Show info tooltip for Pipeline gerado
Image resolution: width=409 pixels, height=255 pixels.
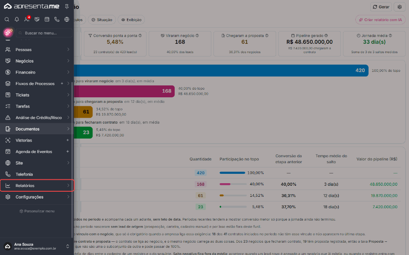326,36
